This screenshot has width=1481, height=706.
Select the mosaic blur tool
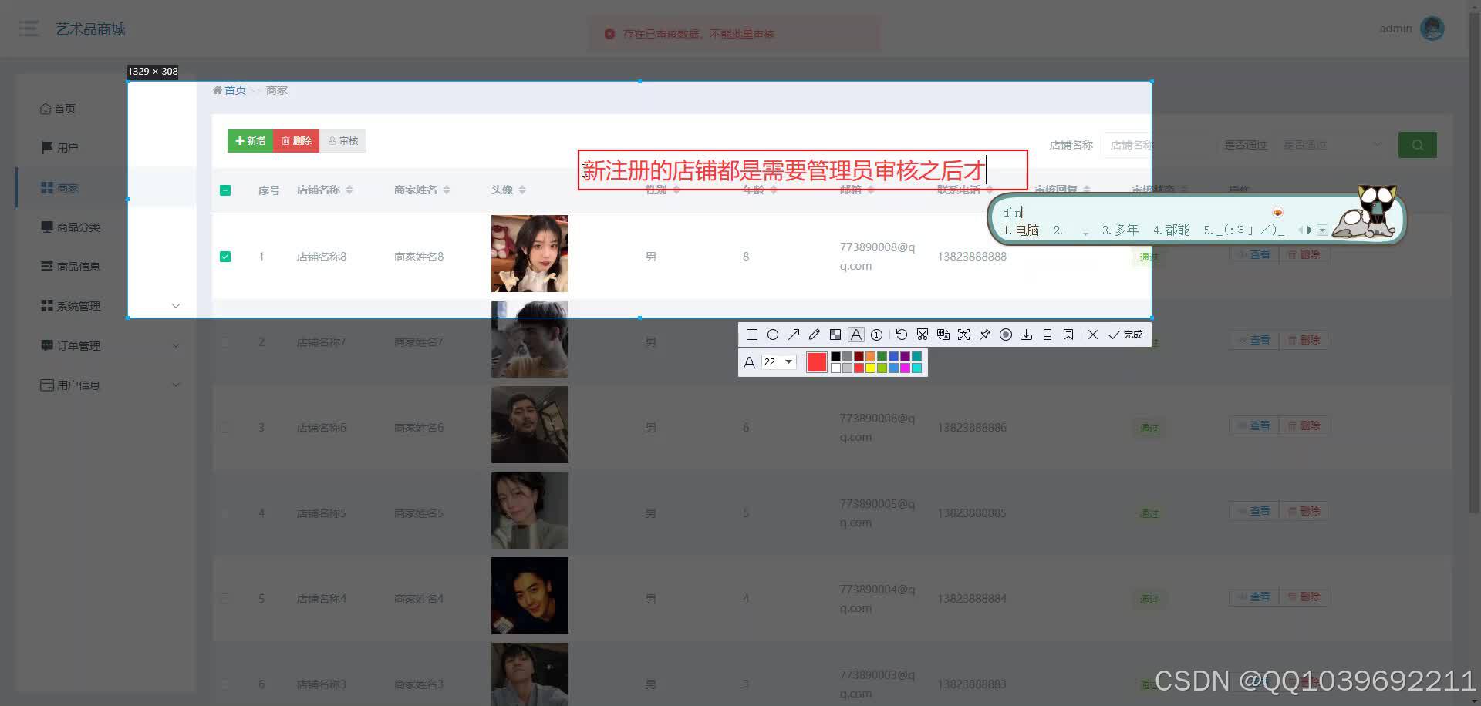[x=835, y=335]
